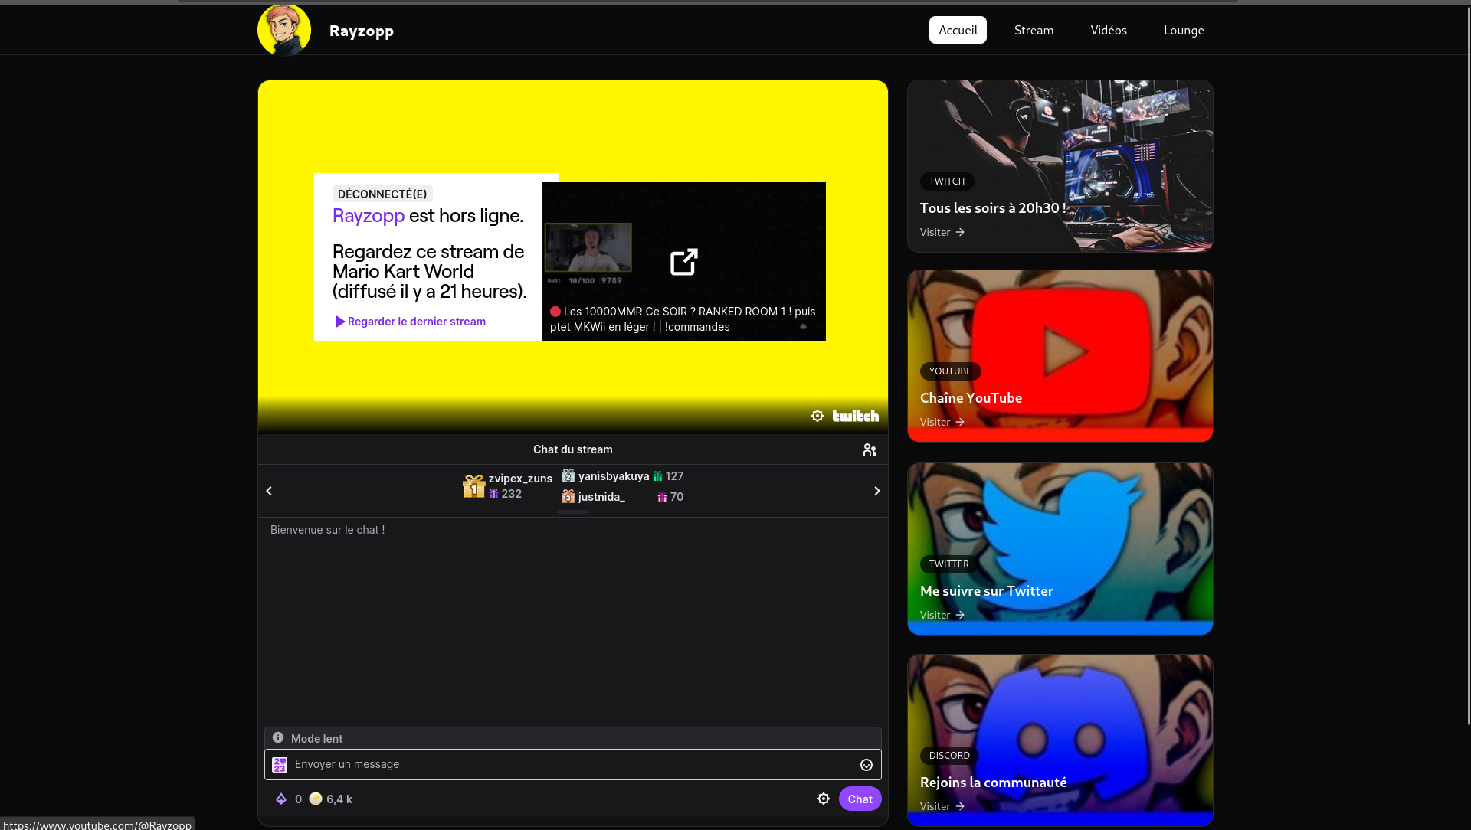Click yanisbyakuya second place gift badge
The image size is (1471, 830).
pos(568,475)
